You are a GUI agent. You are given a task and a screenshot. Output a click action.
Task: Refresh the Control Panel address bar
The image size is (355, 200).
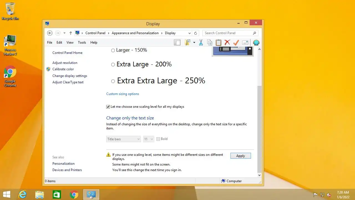(x=196, y=33)
